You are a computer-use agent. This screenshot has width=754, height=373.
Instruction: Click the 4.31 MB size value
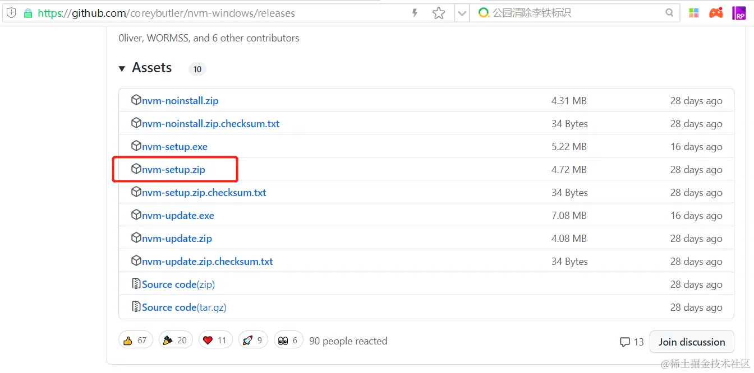click(569, 101)
